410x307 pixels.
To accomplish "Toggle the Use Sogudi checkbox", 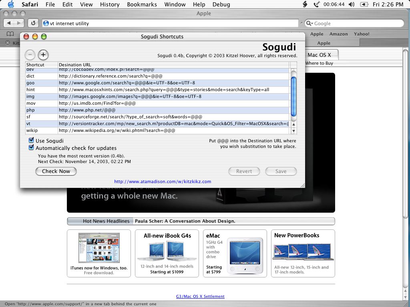I will point(31,140).
